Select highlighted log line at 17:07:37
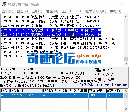This screenshot has width=129, height=112. tap(51, 30)
